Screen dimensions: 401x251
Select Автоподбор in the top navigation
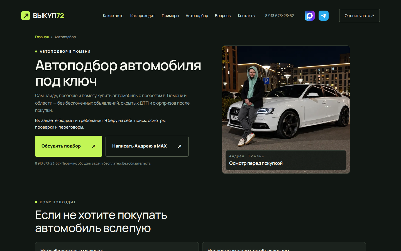point(197,16)
